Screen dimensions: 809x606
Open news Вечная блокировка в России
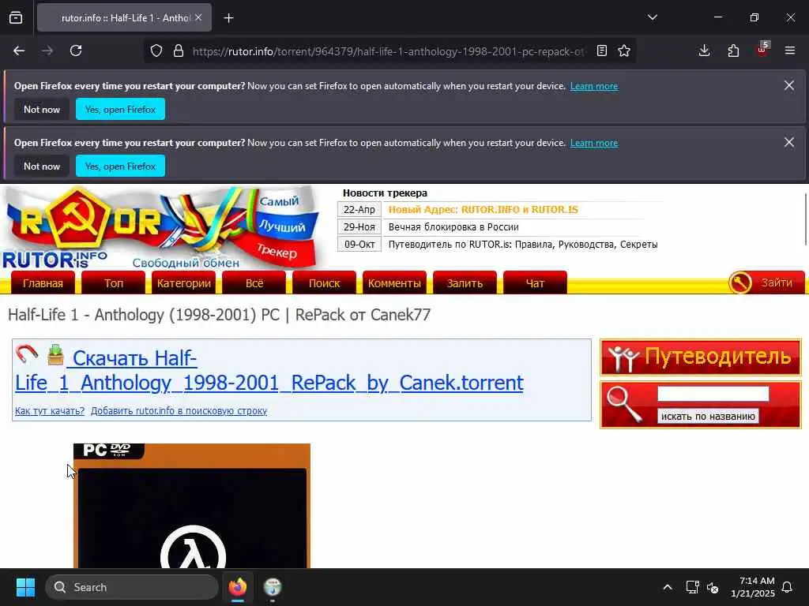coord(453,227)
